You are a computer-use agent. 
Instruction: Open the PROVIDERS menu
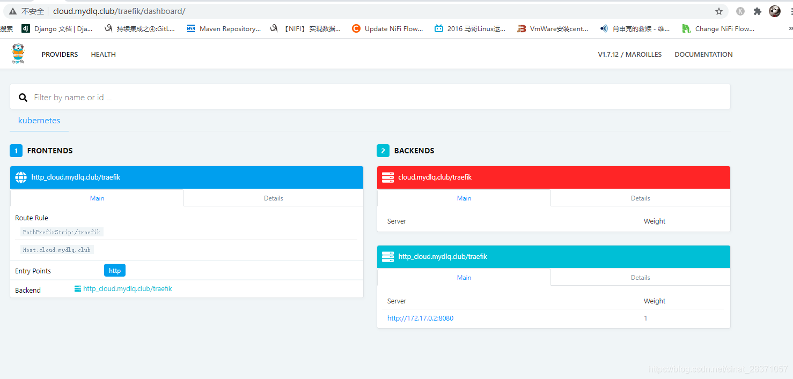point(60,55)
